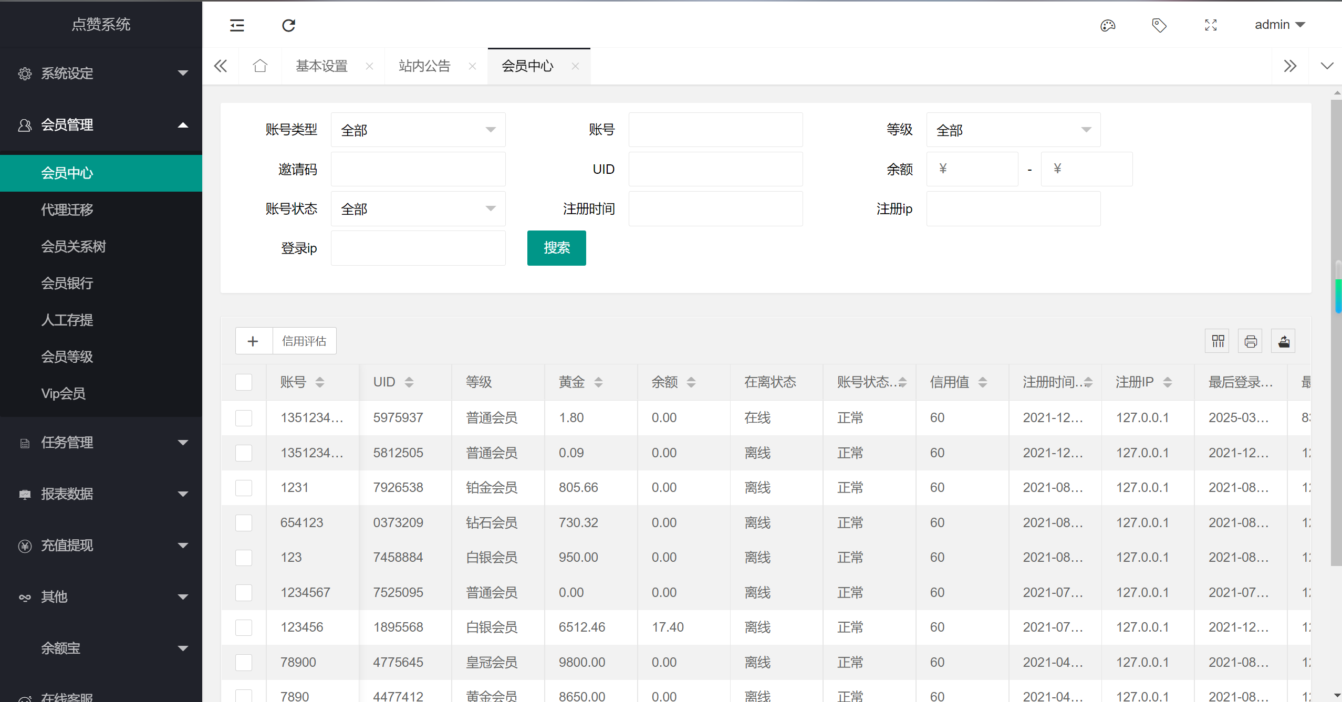Screen dimensions: 1342x702
Task: Click the 信用评估 button
Action: tap(305, 341)
